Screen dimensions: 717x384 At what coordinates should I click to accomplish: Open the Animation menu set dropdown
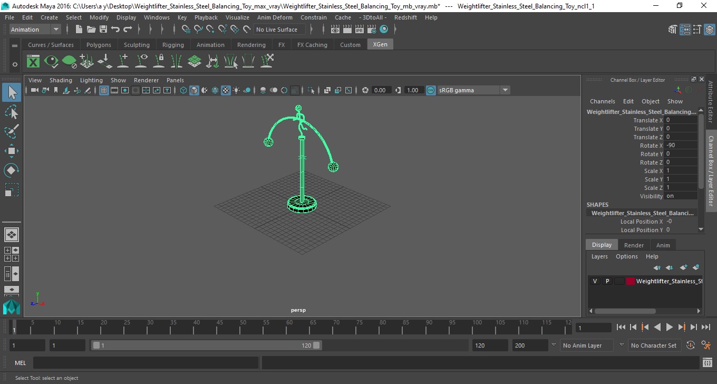click(x=35, y=30)
